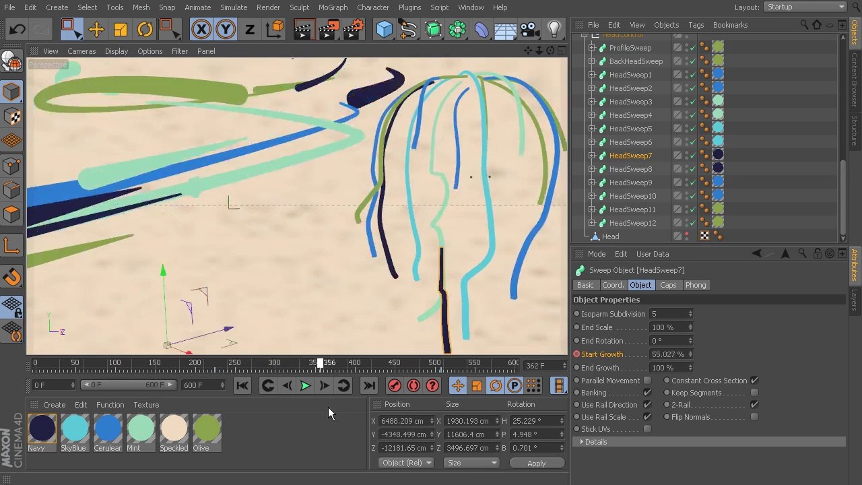Click the Record Active Objects button
This screenshot has height=485, width=862.
point(395,385)
